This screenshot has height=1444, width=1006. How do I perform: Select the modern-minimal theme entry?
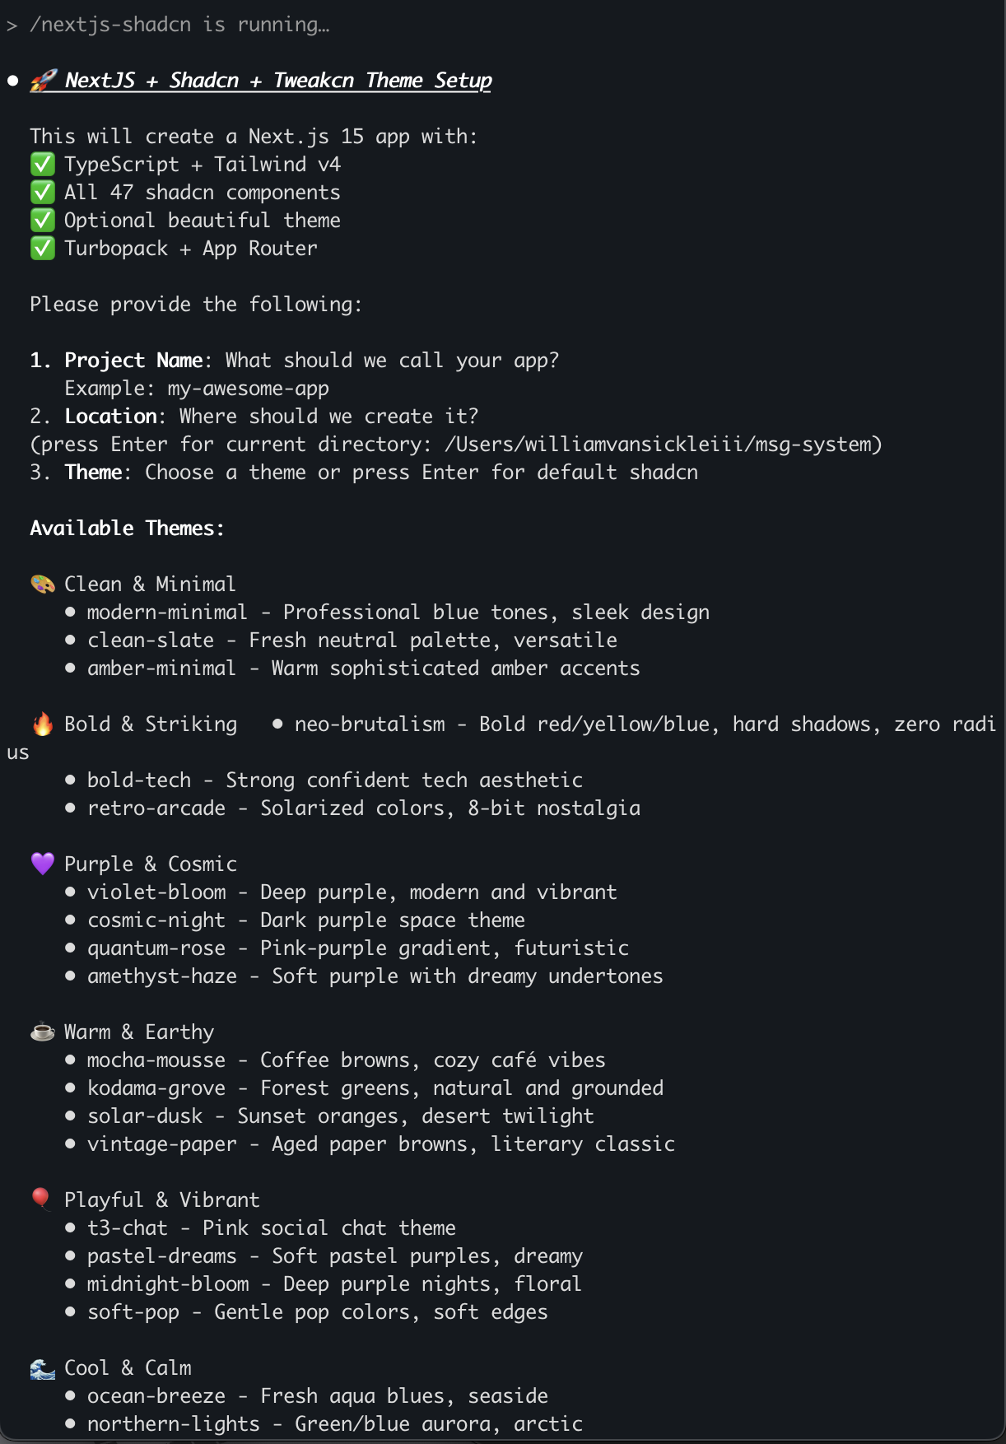point(167,613)
